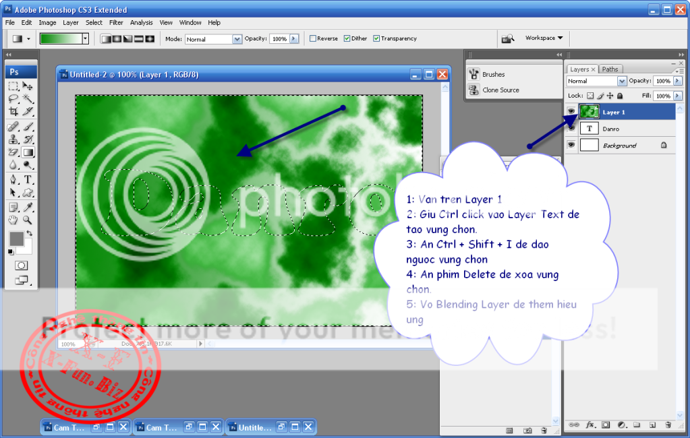The height and width of the screenshot is (438, 690).
Task: Open the Layers Fill slider arrow
Action: pyautogui.click(x=678, y=96)
